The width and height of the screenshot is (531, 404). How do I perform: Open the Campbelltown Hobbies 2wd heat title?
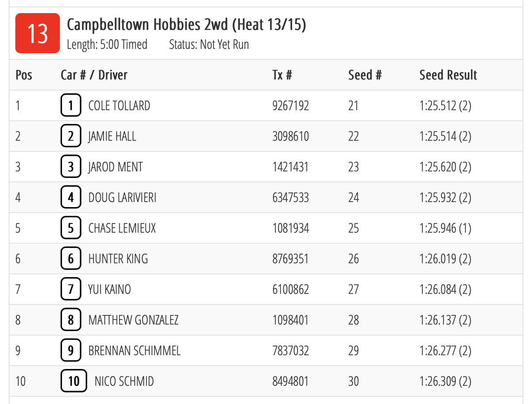click(186, 25)
